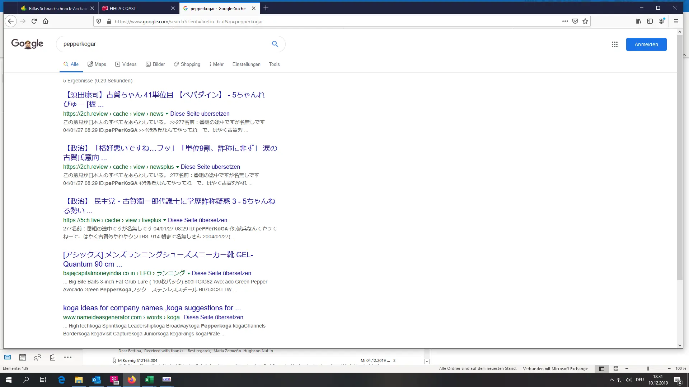Translate the 5ch.live result page
This screenshot has height=387, width=689.
(197, 220)
